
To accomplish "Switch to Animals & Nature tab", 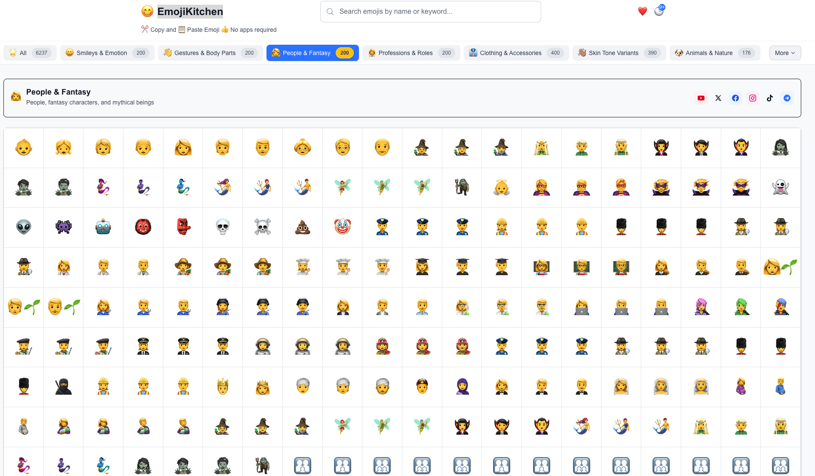I will (715, 53).
